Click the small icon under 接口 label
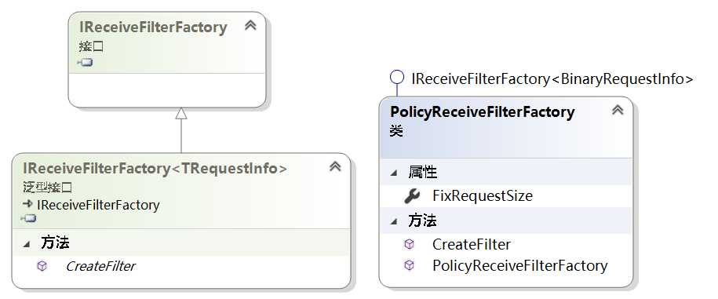 [86, 63]
